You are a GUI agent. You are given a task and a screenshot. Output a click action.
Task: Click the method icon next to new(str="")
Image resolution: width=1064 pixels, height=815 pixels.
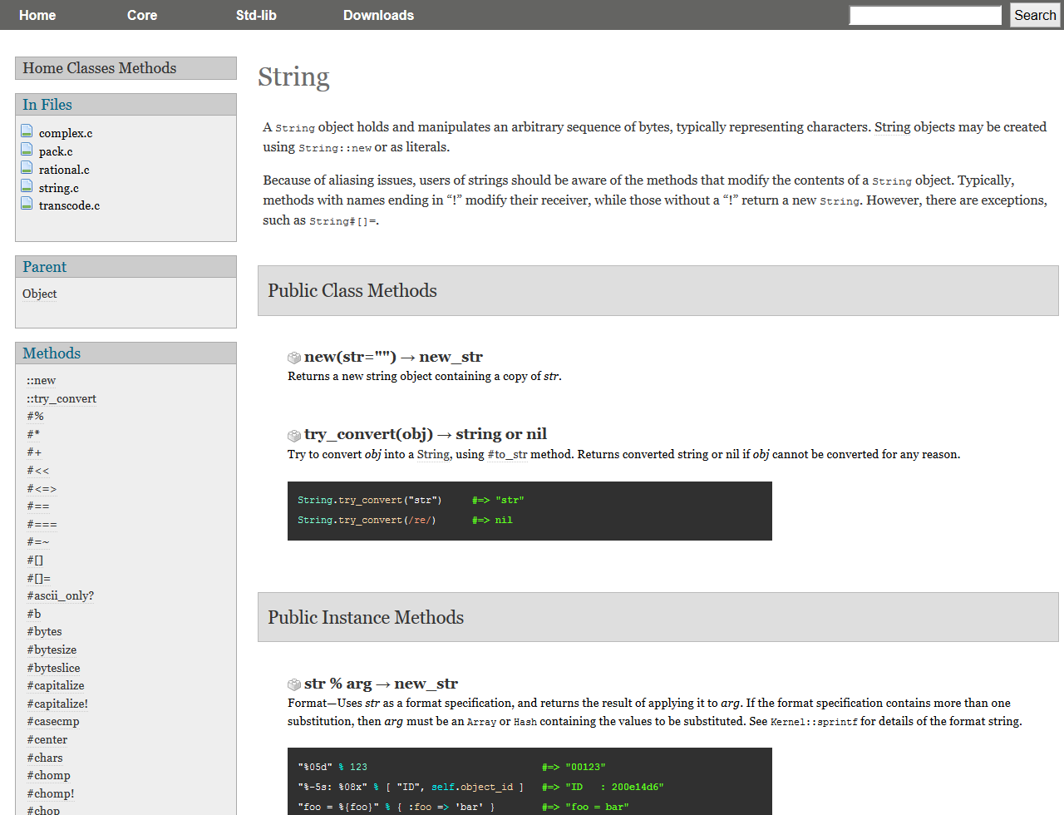(294, 358)
